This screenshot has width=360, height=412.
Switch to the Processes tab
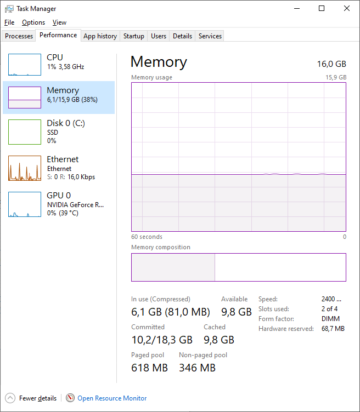coord(19,36)
